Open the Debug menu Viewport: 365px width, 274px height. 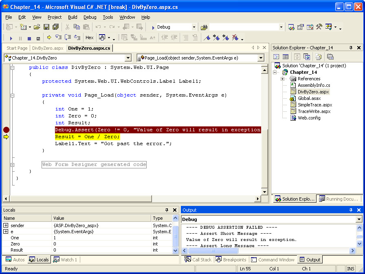click(x=90, y=17)
